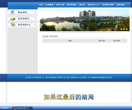Open the 研究型教学 sidebar entry
This screenshot has height=110, width=132.
pyautogui.click(x=23, y=19)
